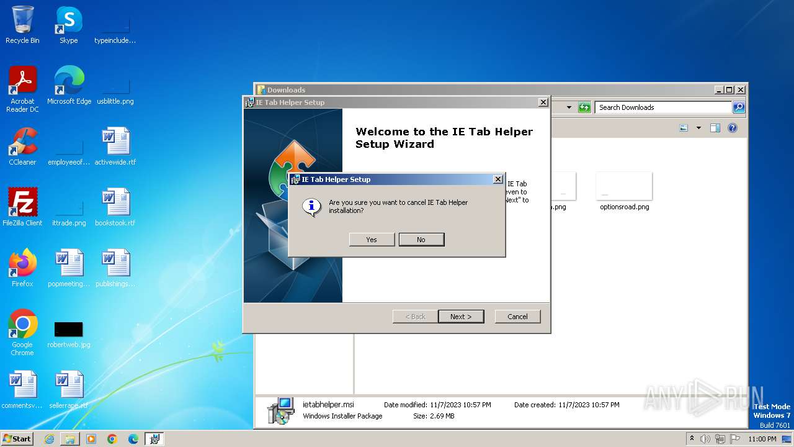Open Action Center flag icon
Image resolution: width=794 pixels, height=447 pixels.
tap(735, 439)
